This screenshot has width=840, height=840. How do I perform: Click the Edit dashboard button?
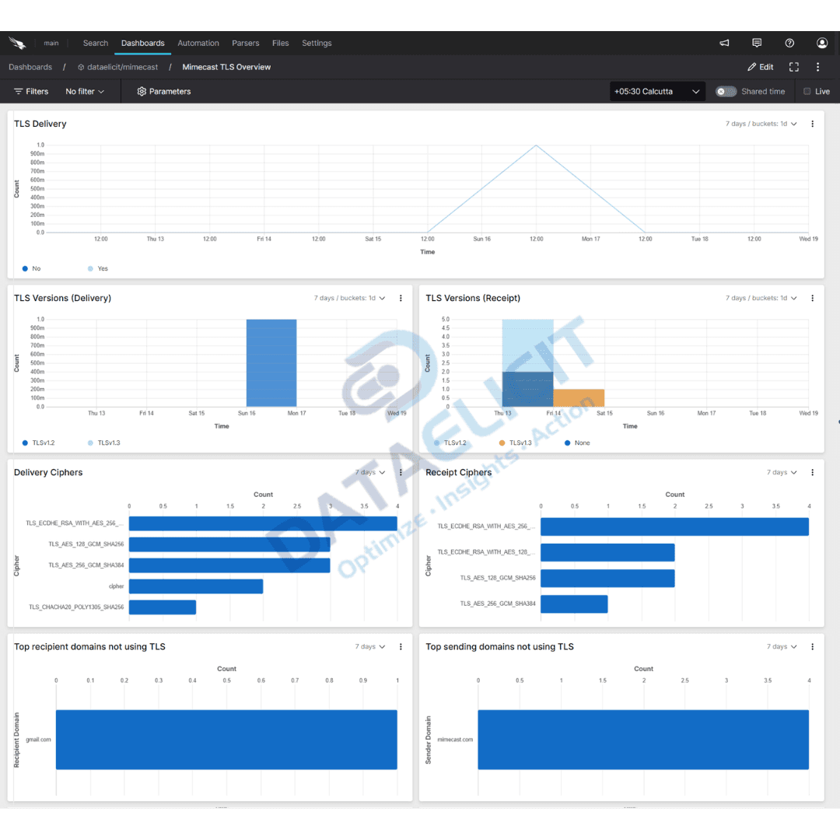[x=760, y=67]
